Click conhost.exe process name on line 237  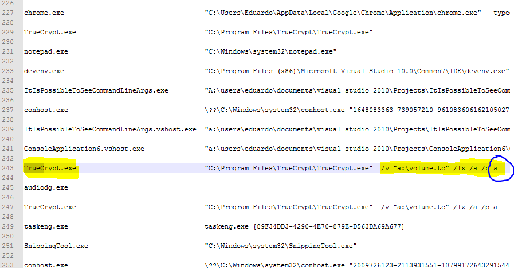point(46,110)
